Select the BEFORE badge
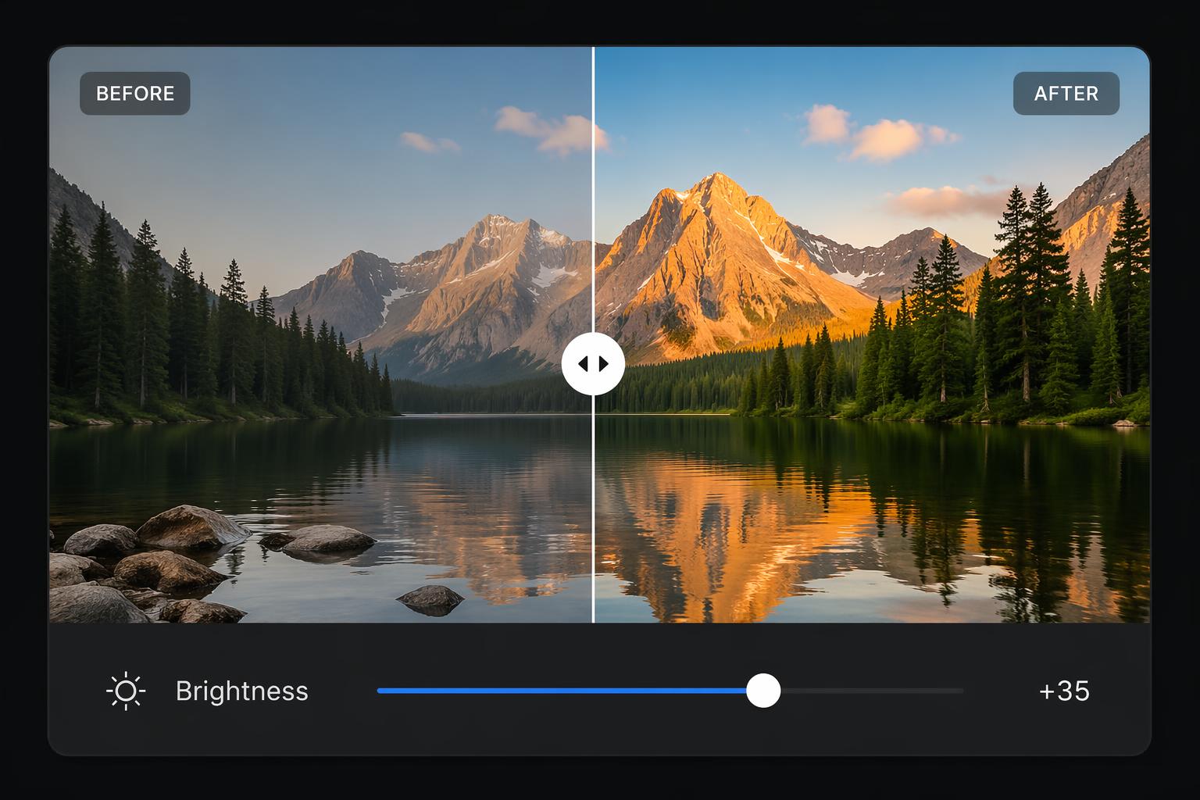Screen dimensions: 1200x800 click(x=135, y=94)
